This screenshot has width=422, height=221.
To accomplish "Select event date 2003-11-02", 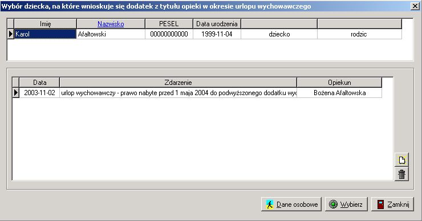I will tap(39, 92).
